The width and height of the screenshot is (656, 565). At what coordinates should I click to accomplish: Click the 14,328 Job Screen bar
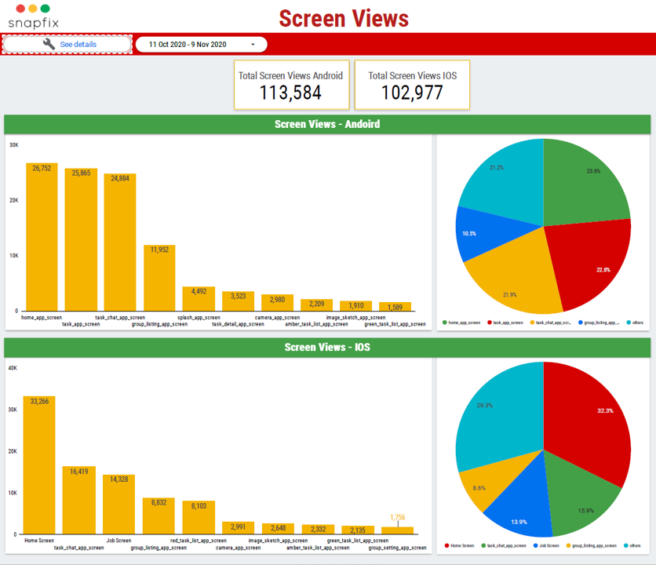tap(118, 505)
